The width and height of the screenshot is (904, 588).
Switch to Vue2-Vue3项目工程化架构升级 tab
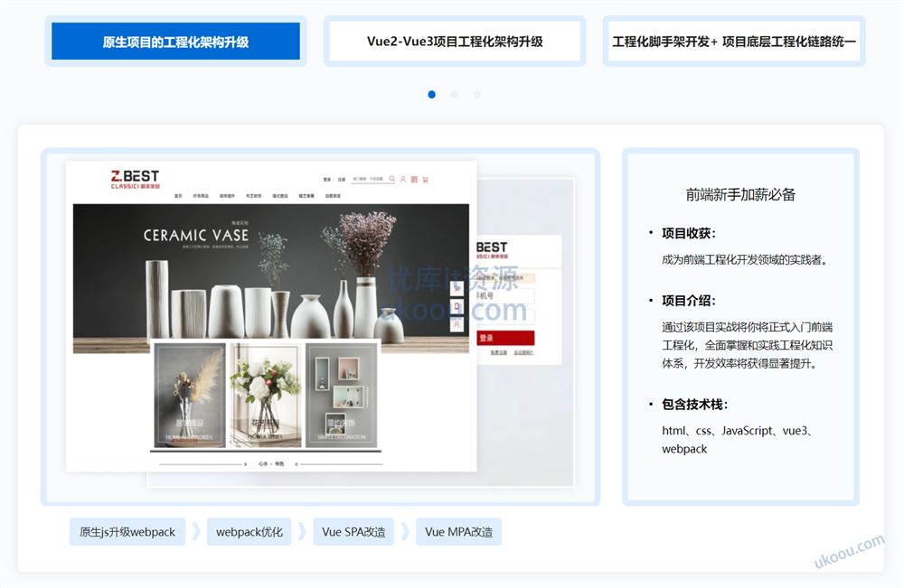[455, 41]
